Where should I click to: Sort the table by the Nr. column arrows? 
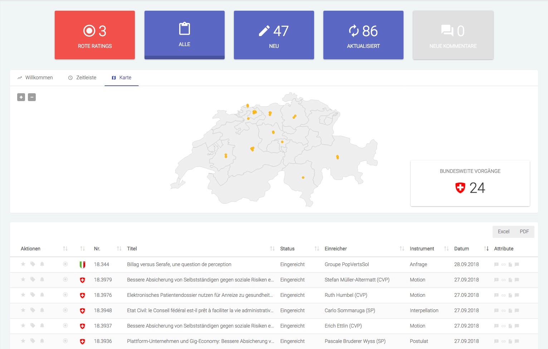click(119, 249)
